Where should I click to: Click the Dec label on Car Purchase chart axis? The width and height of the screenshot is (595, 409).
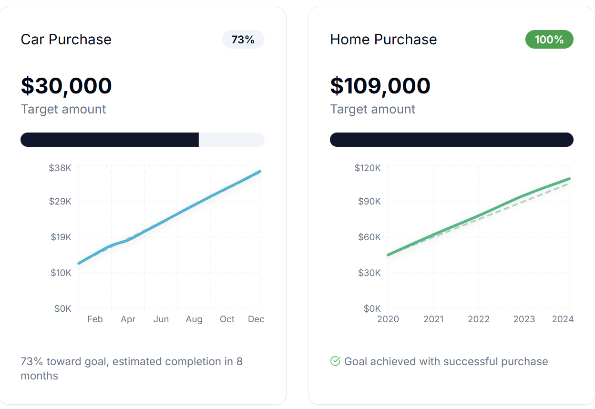[256, 319]
